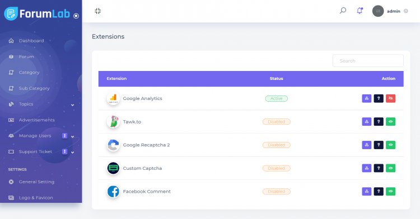Click the Manage Users people icon
420x219 pixels.
click(x=11, y=136)
